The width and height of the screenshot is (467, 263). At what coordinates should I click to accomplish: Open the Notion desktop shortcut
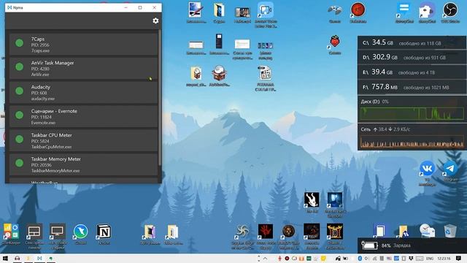104,232
